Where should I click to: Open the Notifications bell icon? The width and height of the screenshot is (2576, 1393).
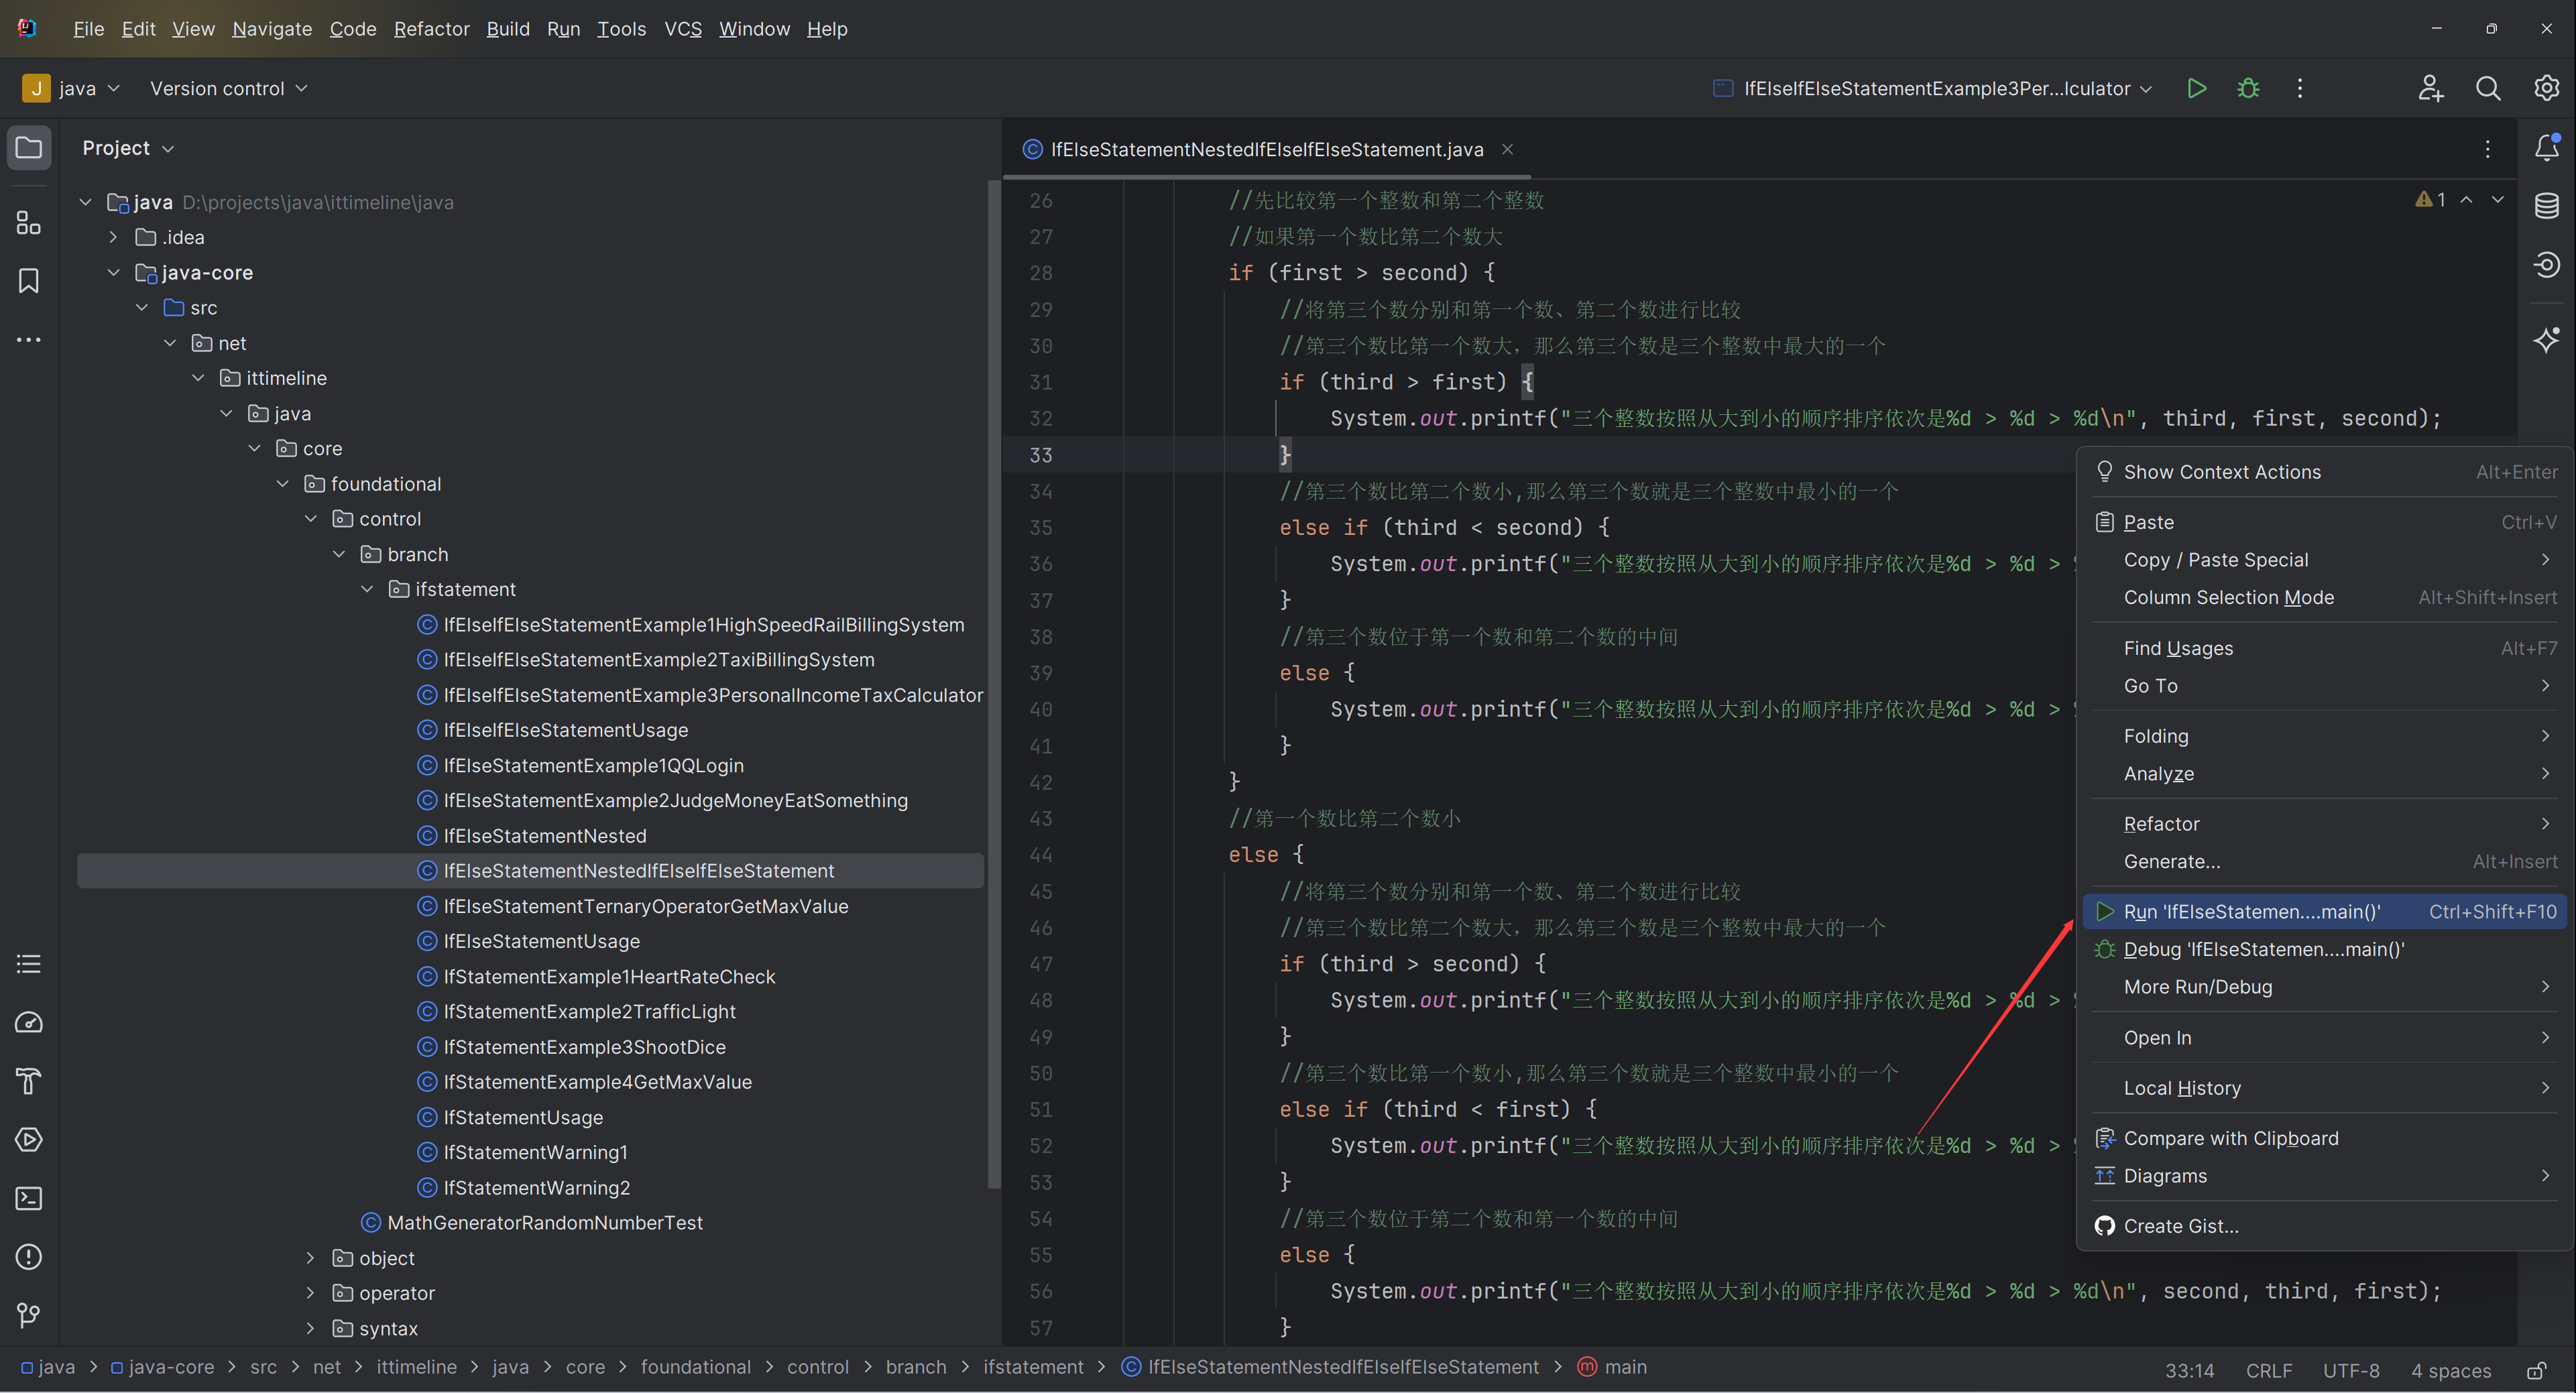tap(2546, 148)
